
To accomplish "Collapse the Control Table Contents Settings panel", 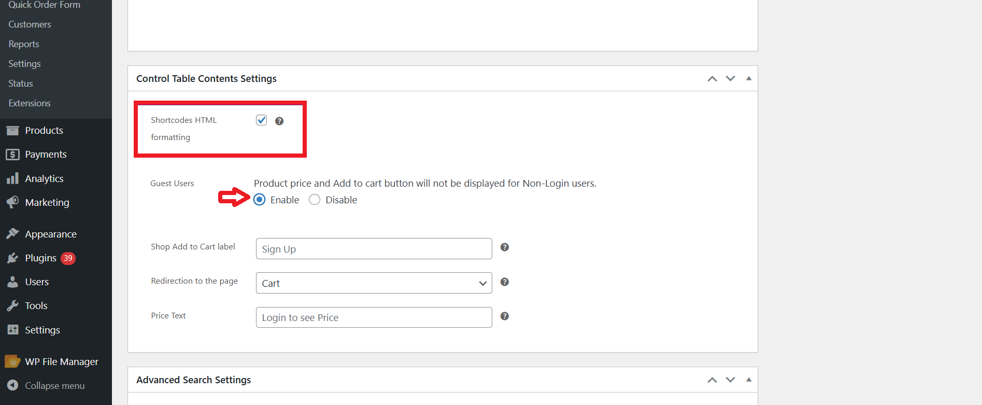I will point(749,78).
